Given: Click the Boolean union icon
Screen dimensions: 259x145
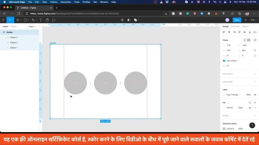Looking at the screenshot, I should point(136,20).
